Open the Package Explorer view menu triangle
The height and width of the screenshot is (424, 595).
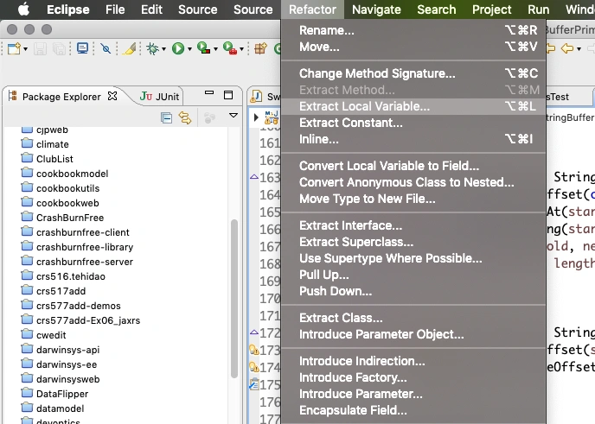(x=234, y=116)
